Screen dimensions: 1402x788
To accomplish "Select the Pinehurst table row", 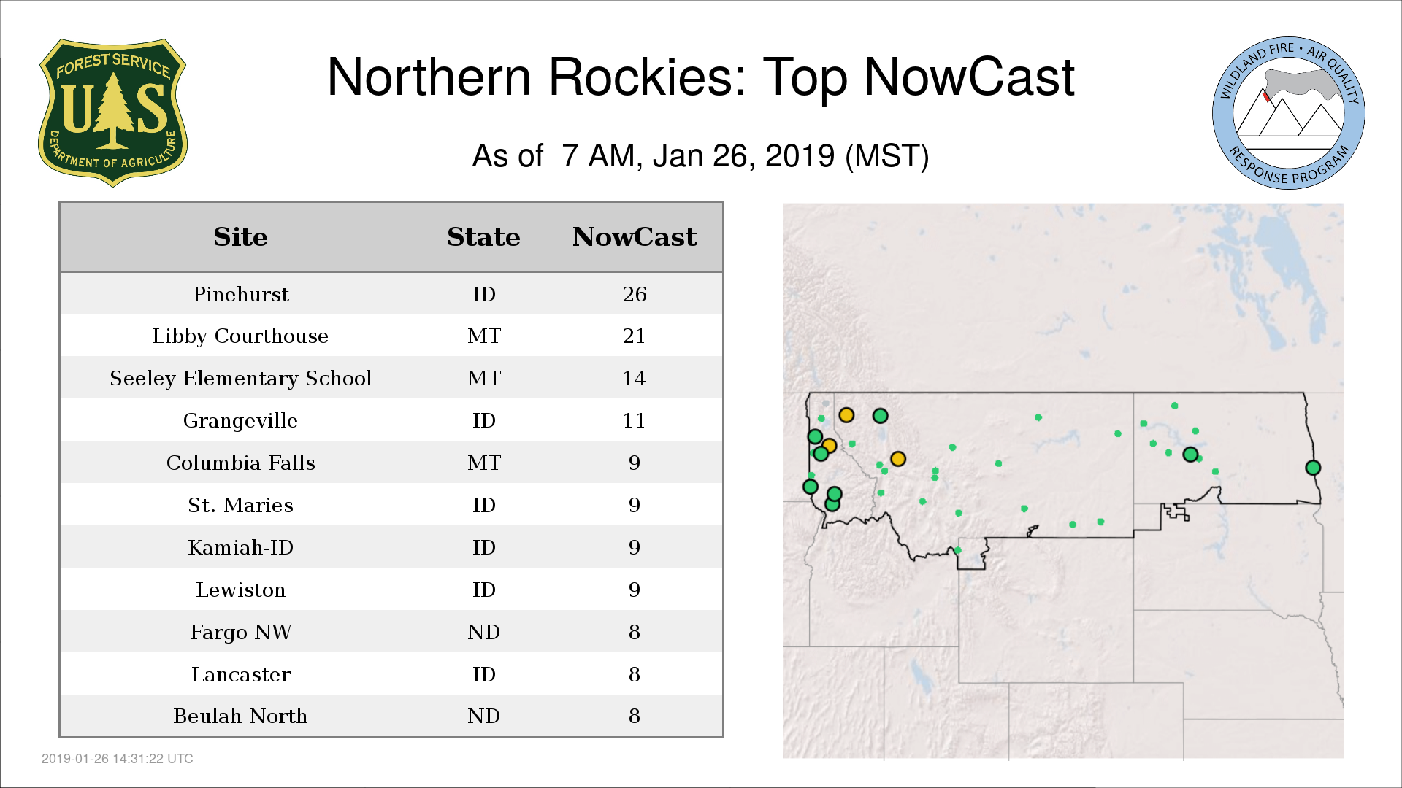I will click(240, 294).
